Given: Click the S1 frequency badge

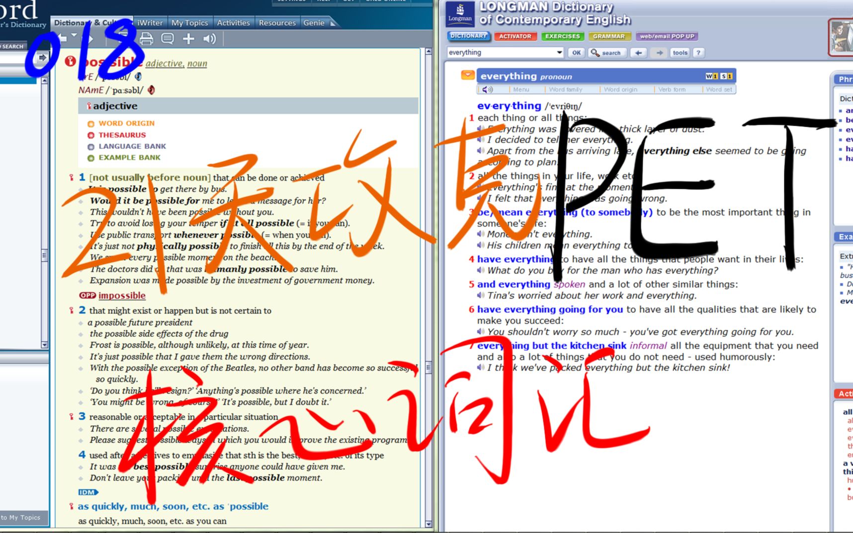Looking at the screenshot, I should pyautogui.click(x=726, y=76).
